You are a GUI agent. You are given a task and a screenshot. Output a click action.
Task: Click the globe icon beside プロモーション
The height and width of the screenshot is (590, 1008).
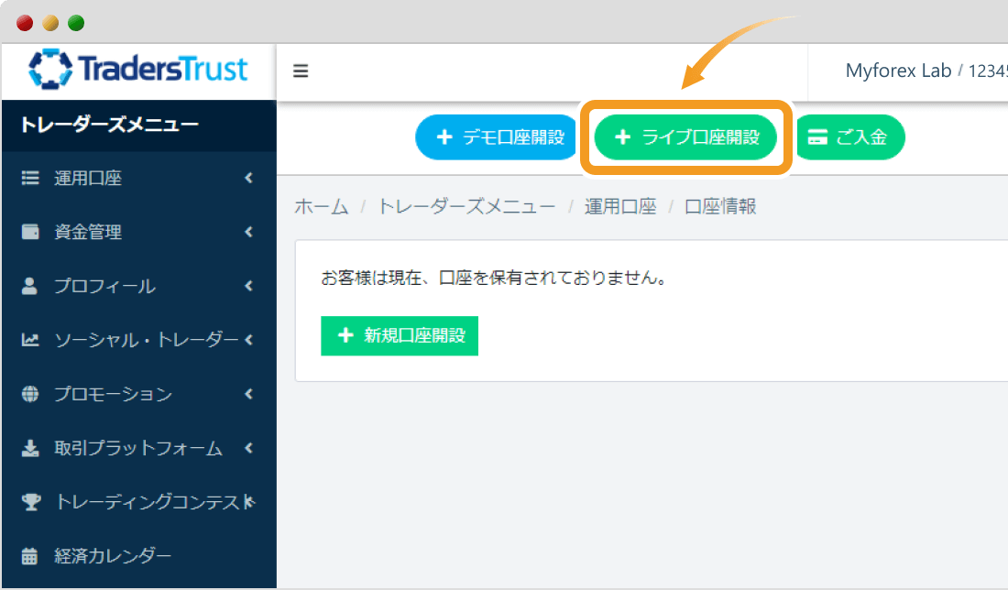click(30, 395)
